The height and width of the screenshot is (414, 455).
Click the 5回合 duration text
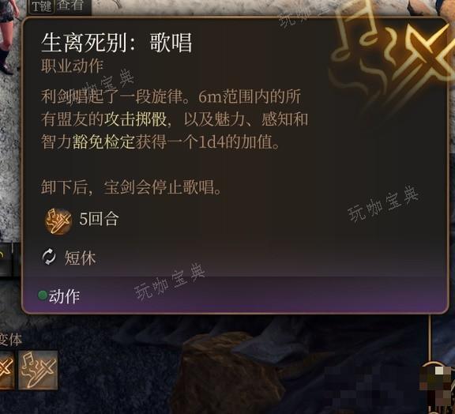99,219
